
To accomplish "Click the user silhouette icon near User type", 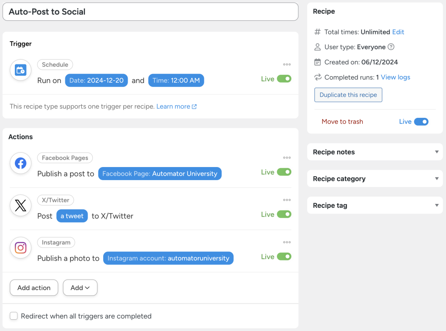I will 318,47.
